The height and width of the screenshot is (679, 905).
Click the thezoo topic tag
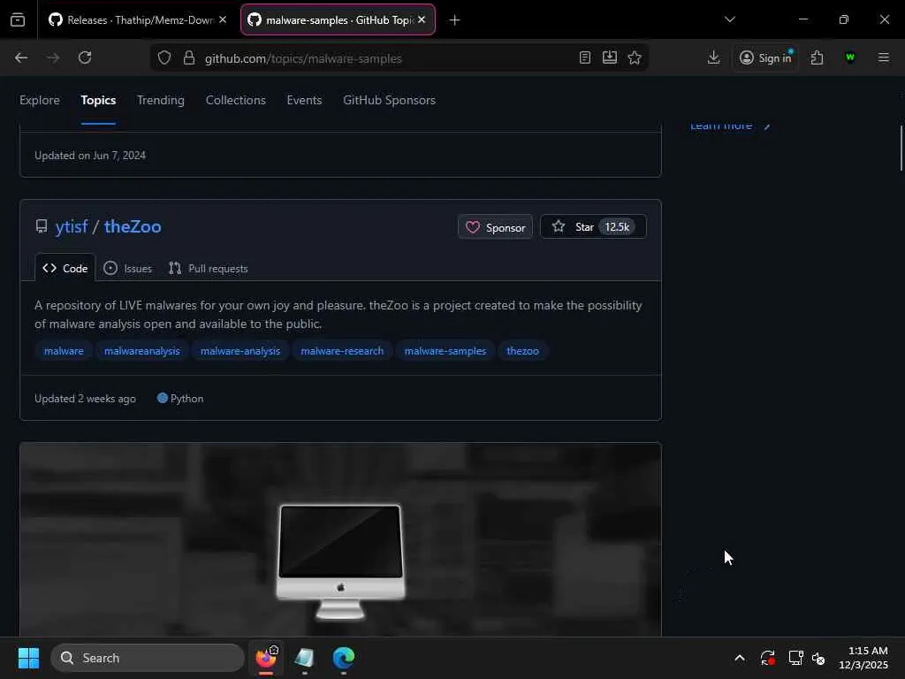523,350
